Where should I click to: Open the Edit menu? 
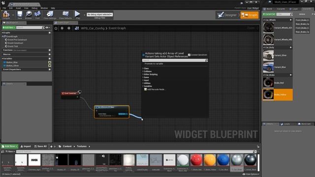point(11,8)
